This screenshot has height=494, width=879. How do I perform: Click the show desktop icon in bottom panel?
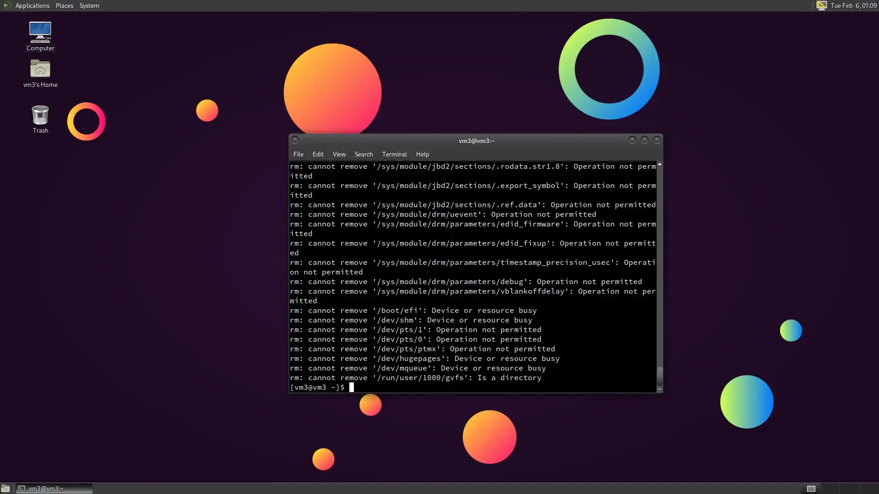tap(5, 489)
